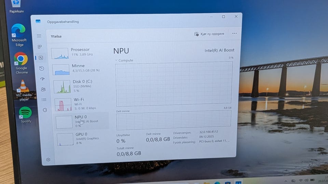Click the Disk 0 mini graph thumbnail
Viewport: 328px width, 184px height.
pyautogui.click(x=62, y=87)
